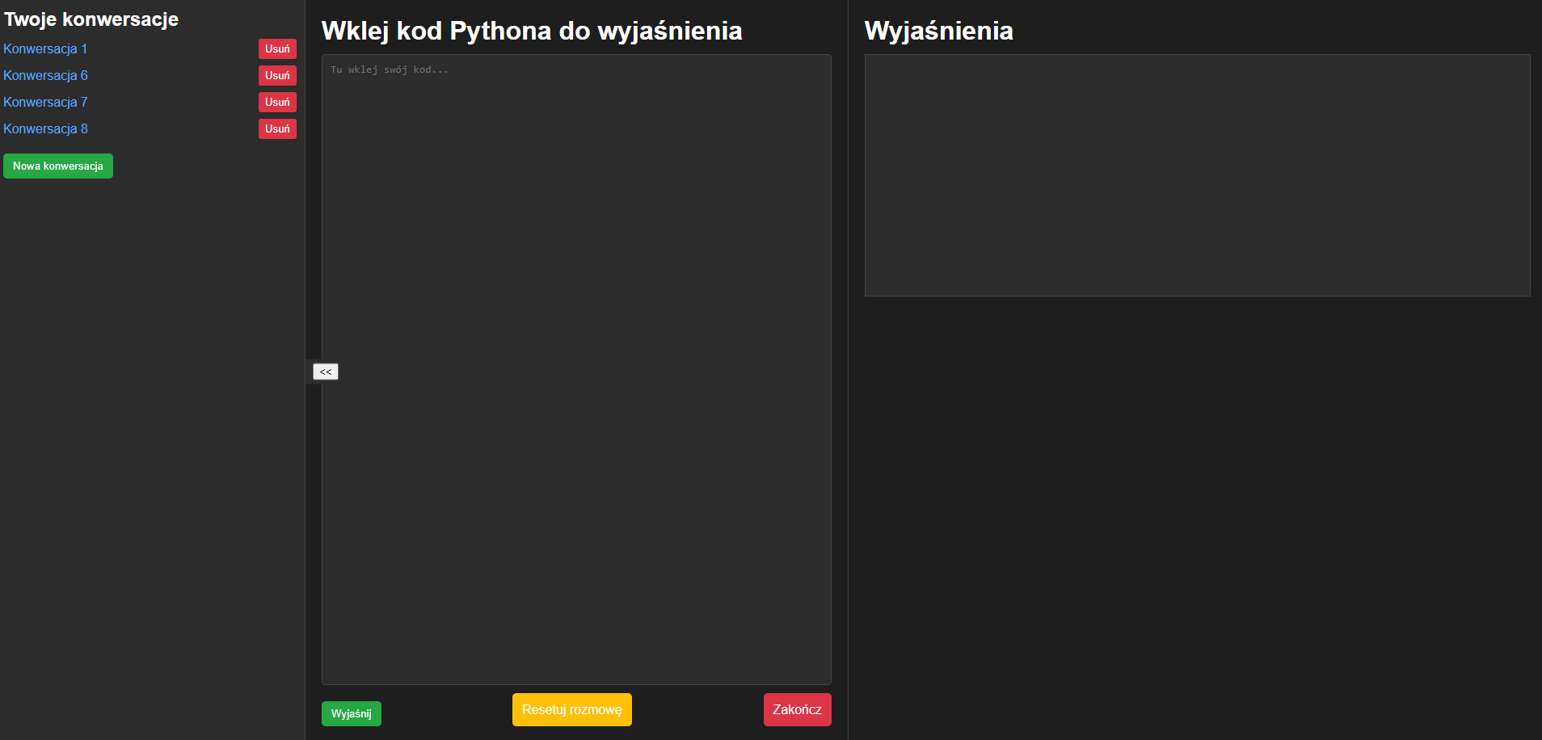Screen dimensions: 1542x740
Task: Focus the Python code input area
Action: click(576, 369)
